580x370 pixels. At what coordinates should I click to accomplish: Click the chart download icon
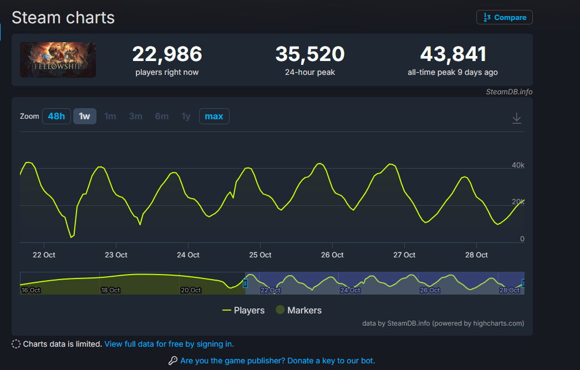coord(517,118)
